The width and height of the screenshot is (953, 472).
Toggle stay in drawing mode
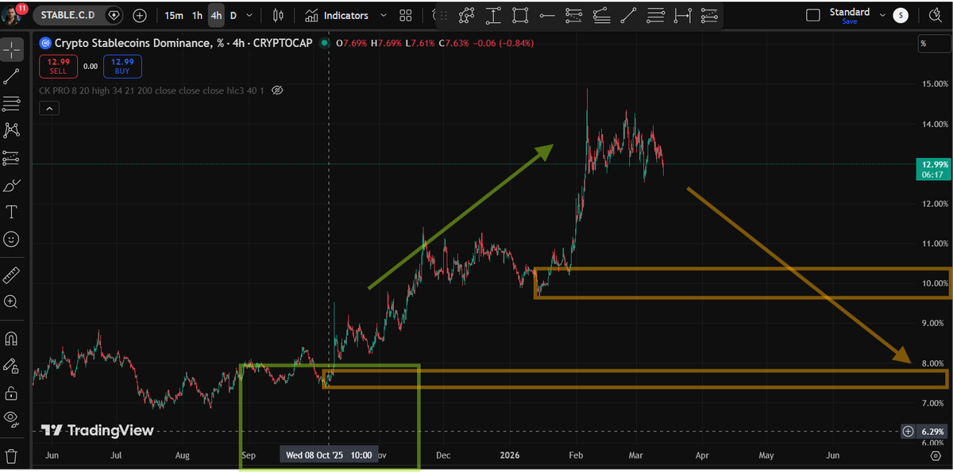(x=12, y=366)
